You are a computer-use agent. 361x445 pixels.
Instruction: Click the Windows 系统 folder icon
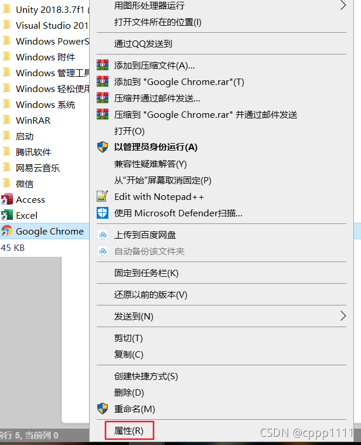point(6,104)
